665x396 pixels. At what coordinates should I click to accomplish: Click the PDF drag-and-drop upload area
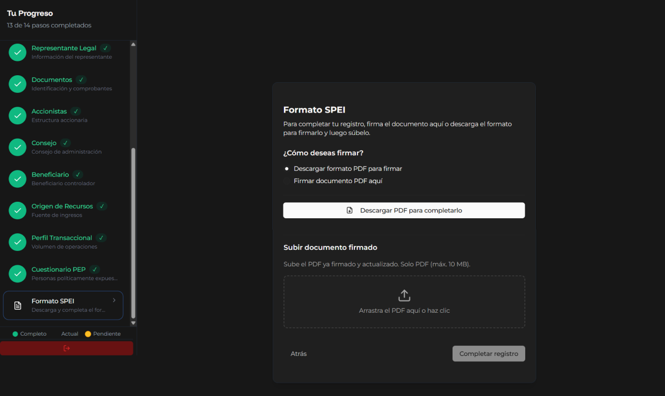pos(404,302)
